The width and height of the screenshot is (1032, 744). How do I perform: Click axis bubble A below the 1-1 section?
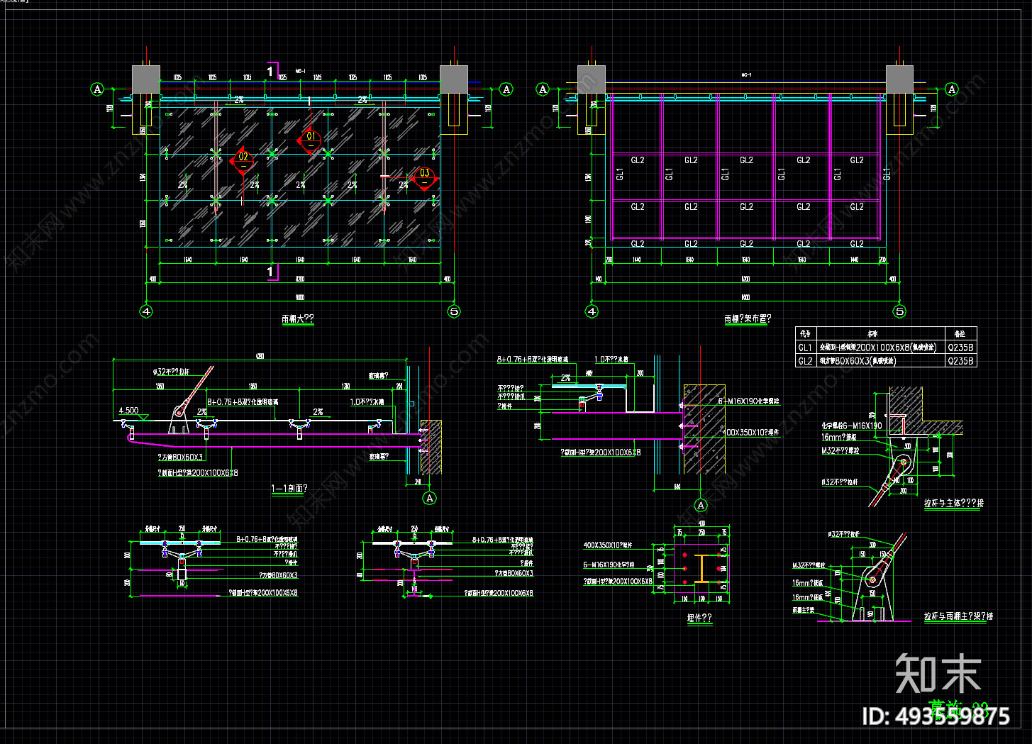429,499
